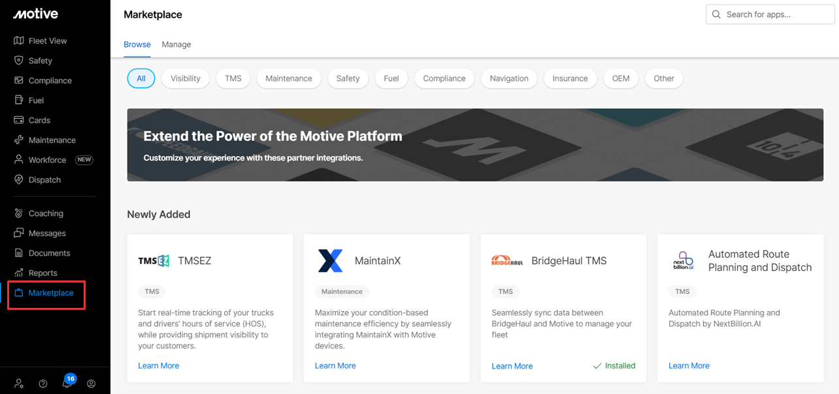Open the Fuel pump icon in sidebar
Screen dimensions: 839x394
click(x=18, y=100)
